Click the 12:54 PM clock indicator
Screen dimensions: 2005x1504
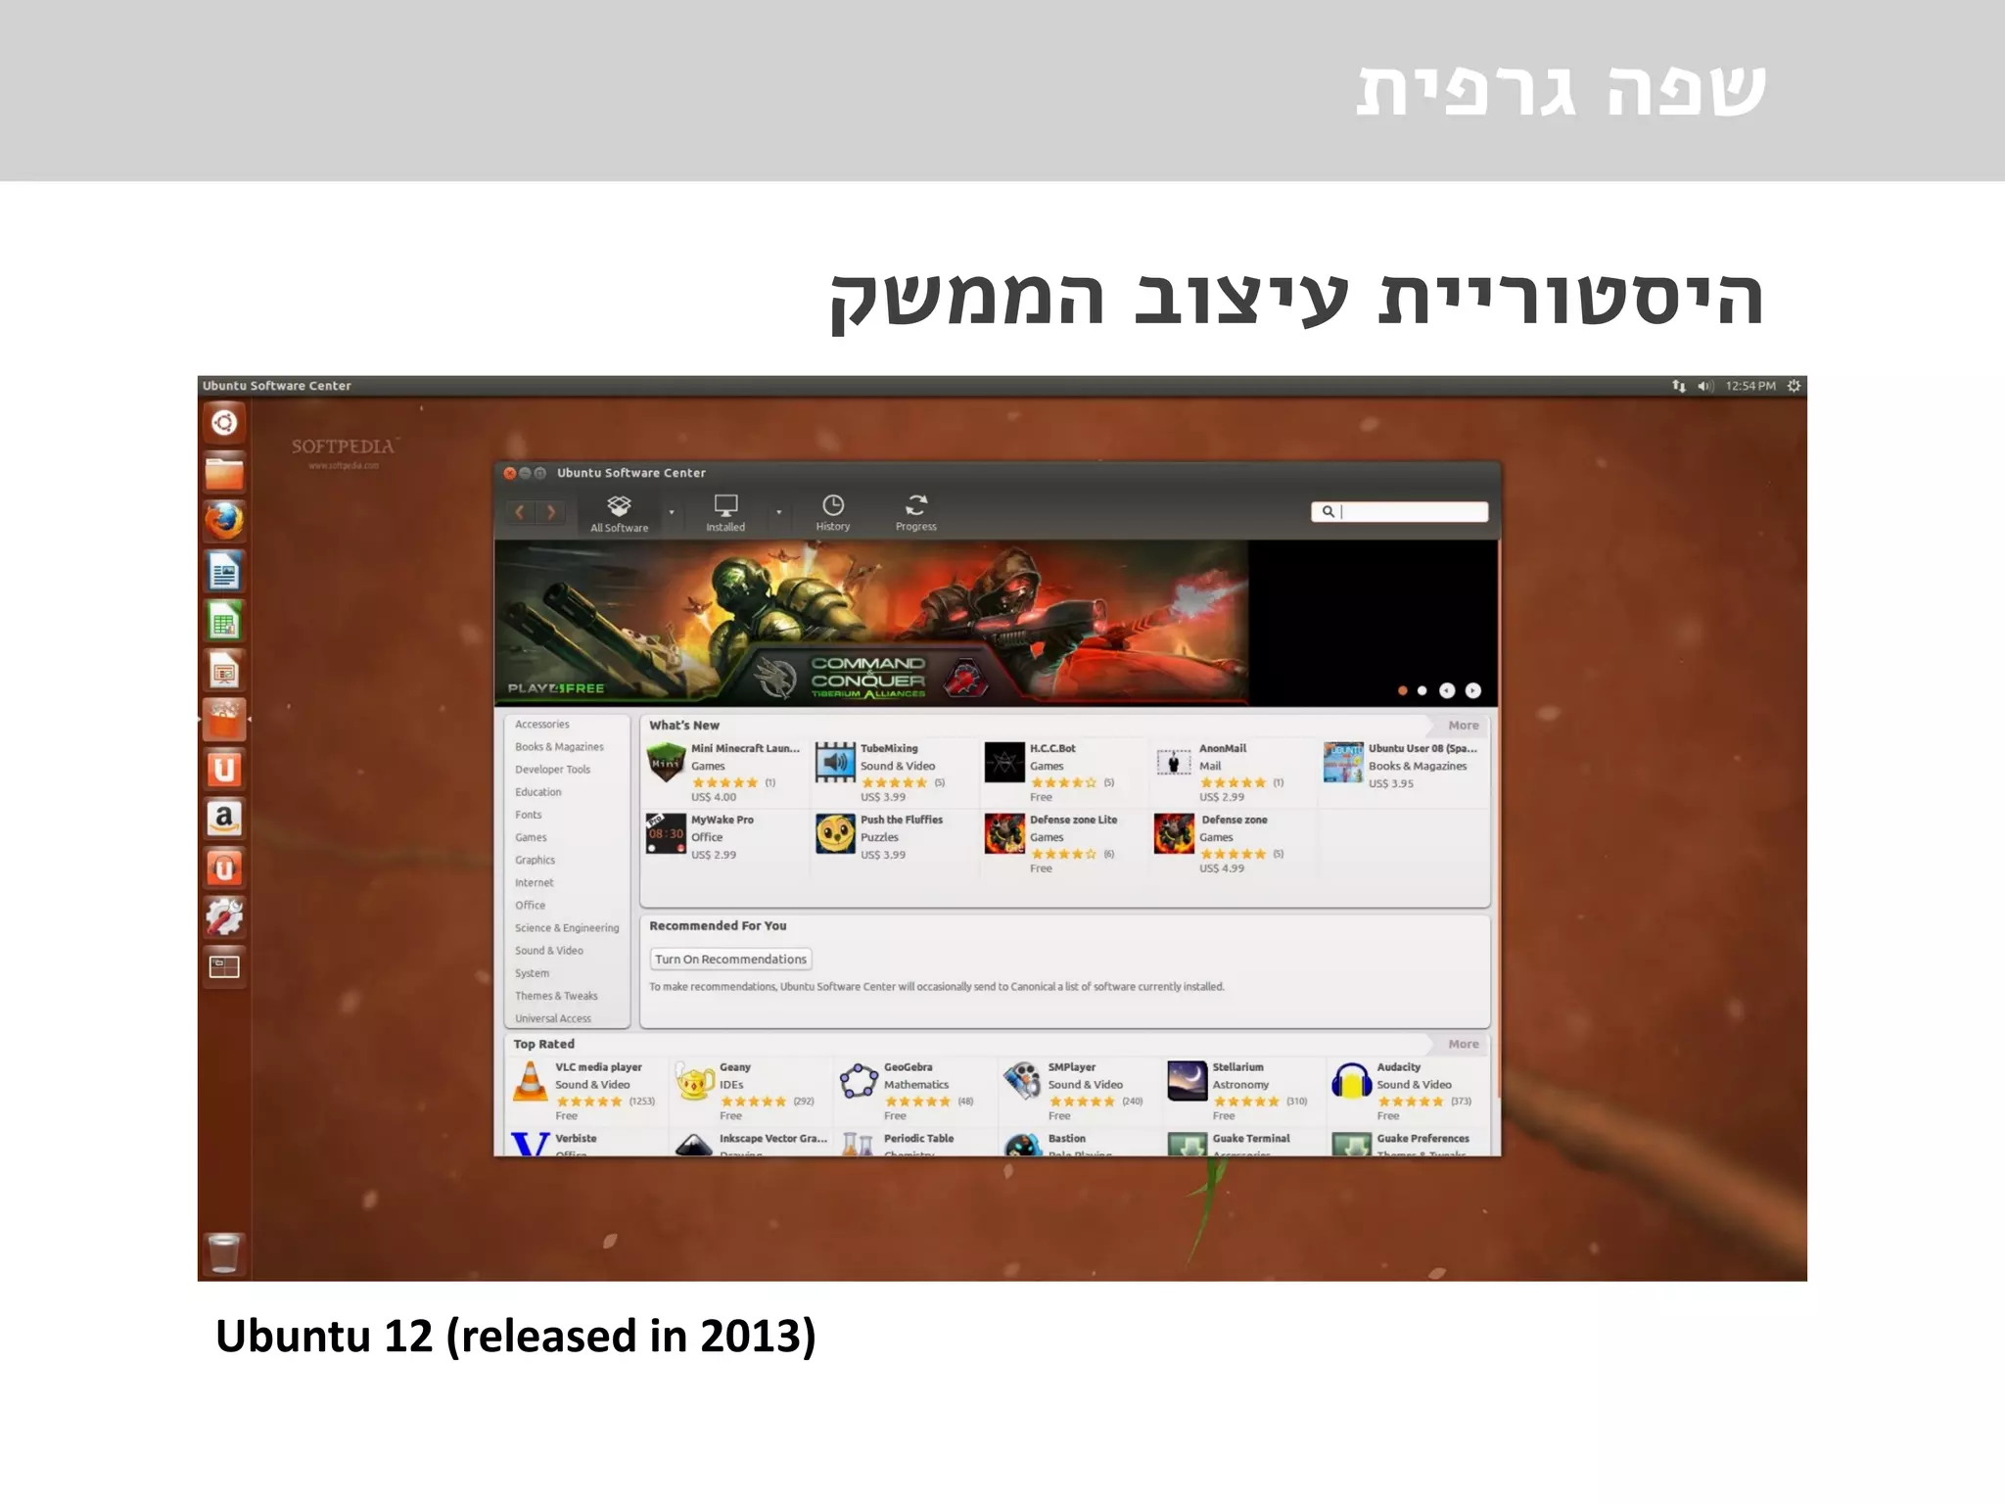coord(1750,386)
